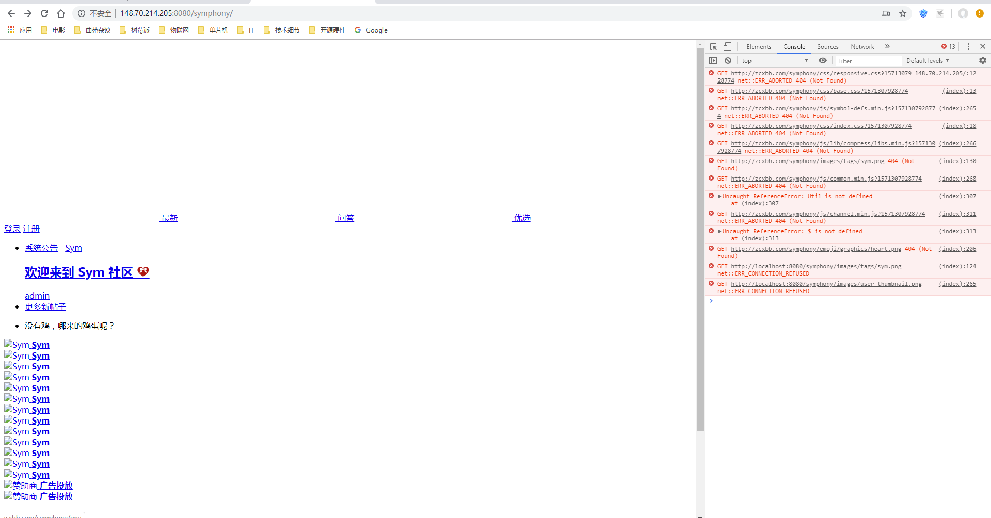991x518 pixels.
Task: Open the 技术细节 bookmark folder
Action: 282,30
